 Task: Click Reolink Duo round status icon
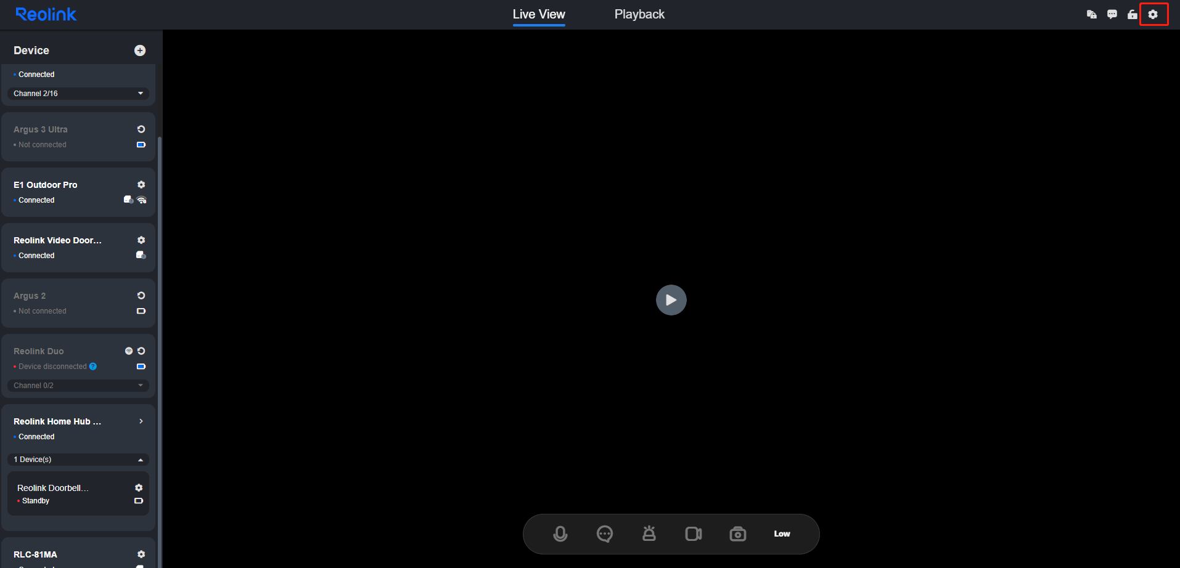(129, 351)
